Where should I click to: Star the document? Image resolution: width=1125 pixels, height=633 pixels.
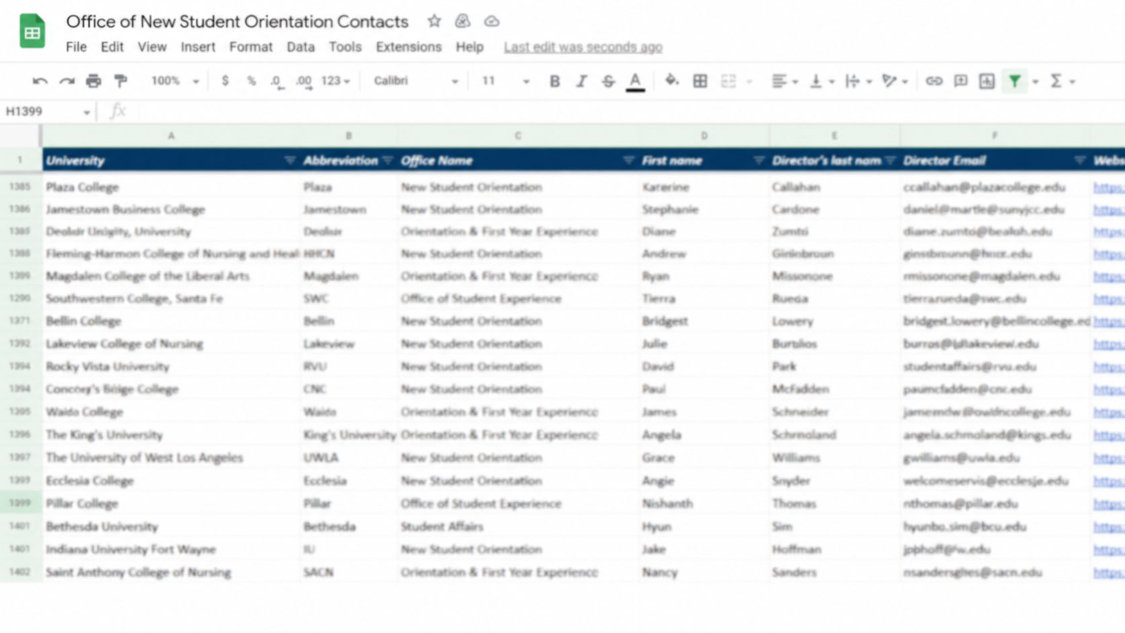[x=434, y=22]
